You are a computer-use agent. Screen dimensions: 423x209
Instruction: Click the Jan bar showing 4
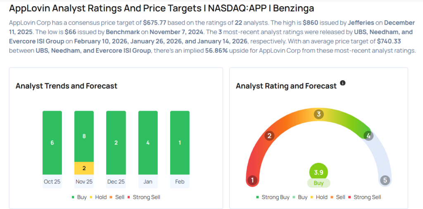[x=148, y=142]
